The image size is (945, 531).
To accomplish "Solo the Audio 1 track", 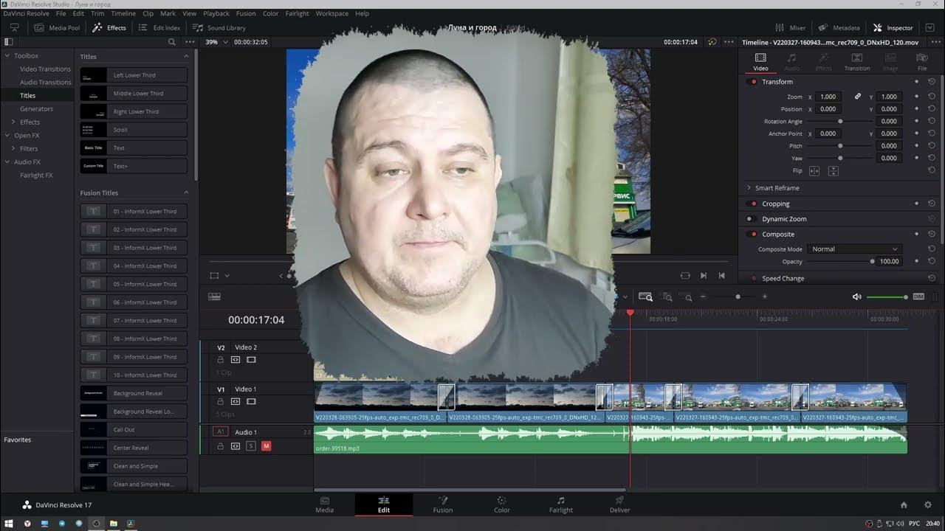I will click(x=251, y=446).
